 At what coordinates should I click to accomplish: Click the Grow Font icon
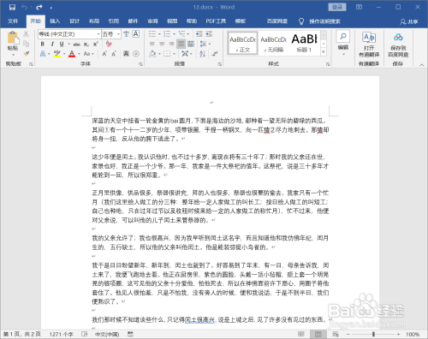[104, 53]
